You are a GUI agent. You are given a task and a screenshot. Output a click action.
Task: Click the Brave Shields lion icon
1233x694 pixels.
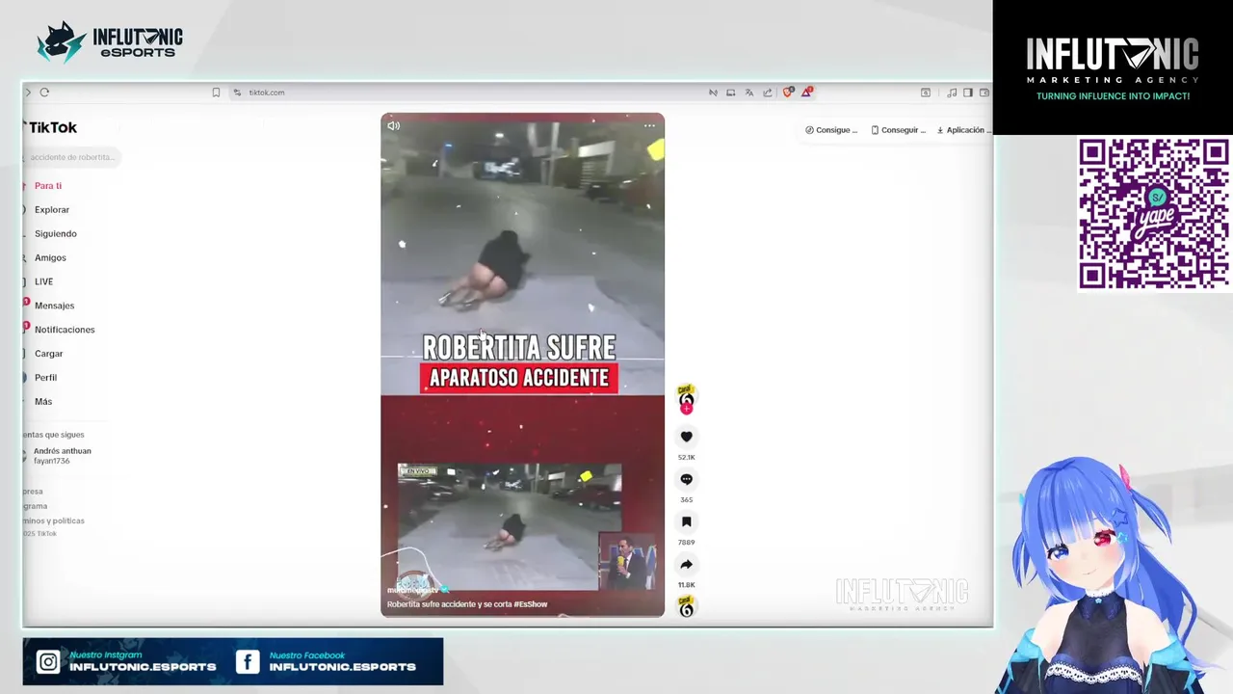[x=788, y=93]
